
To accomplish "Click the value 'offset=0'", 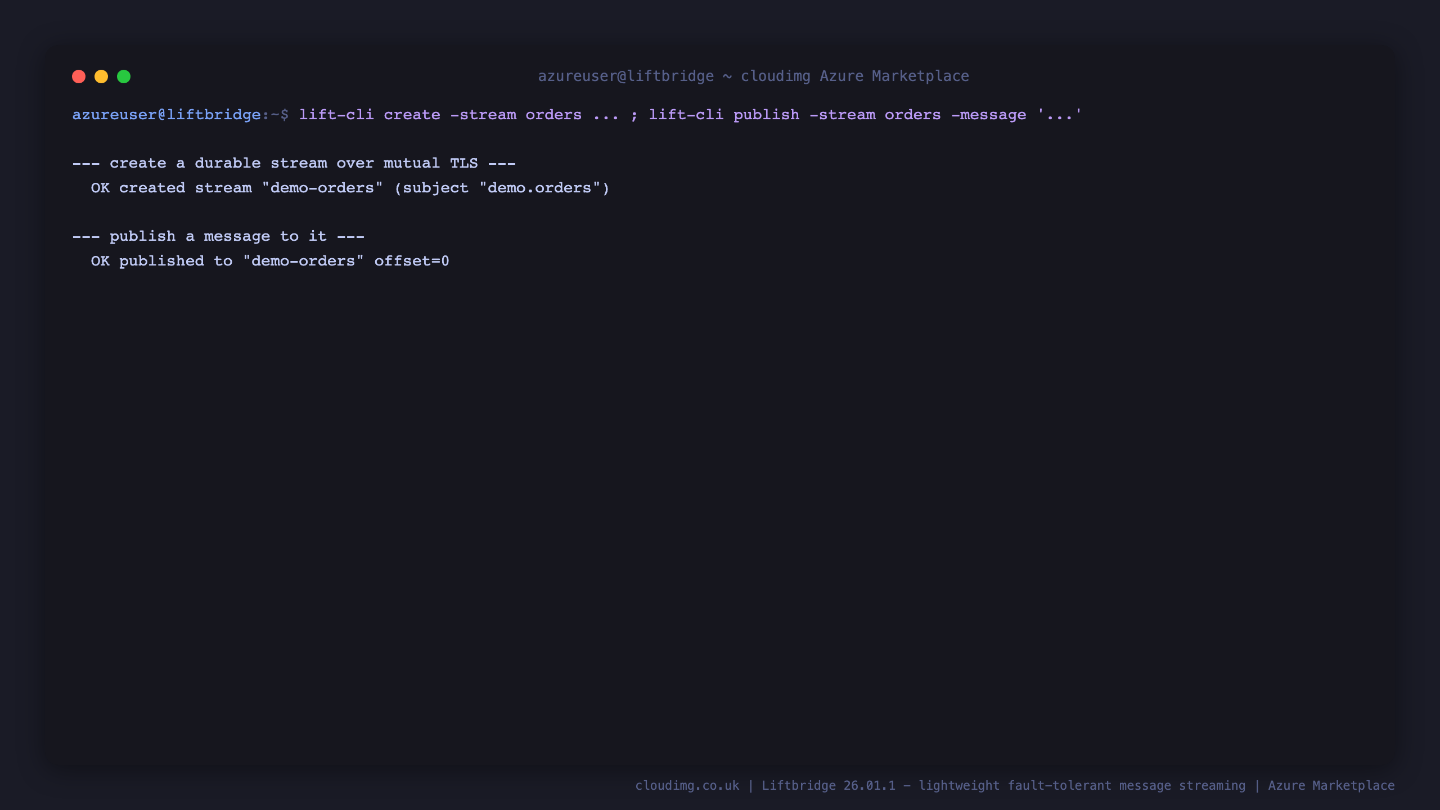I will 412,261.
